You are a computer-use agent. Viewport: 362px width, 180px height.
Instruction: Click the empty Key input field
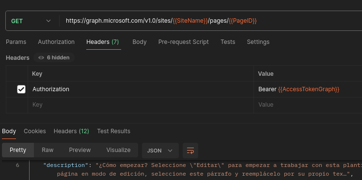pyautogui.click(x=141, y=105)
